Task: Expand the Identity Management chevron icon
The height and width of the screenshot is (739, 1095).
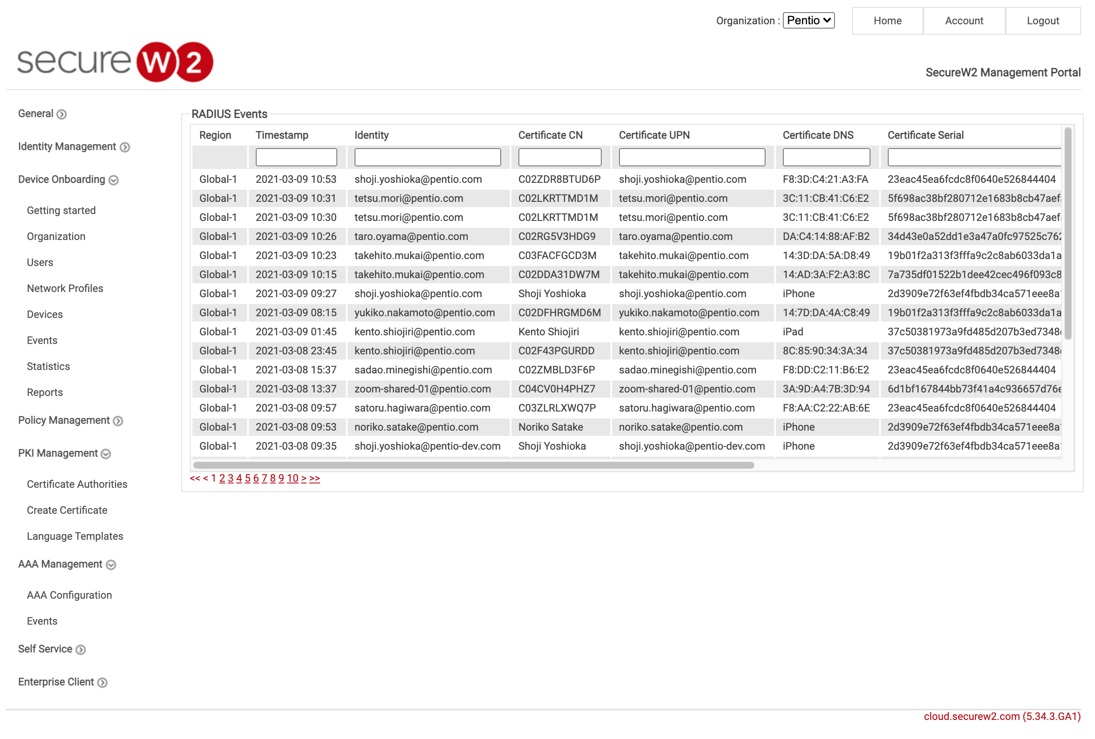Action: click(x=124, y=147)
